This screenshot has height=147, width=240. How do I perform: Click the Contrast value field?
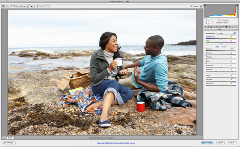click(x=233, y=70)
